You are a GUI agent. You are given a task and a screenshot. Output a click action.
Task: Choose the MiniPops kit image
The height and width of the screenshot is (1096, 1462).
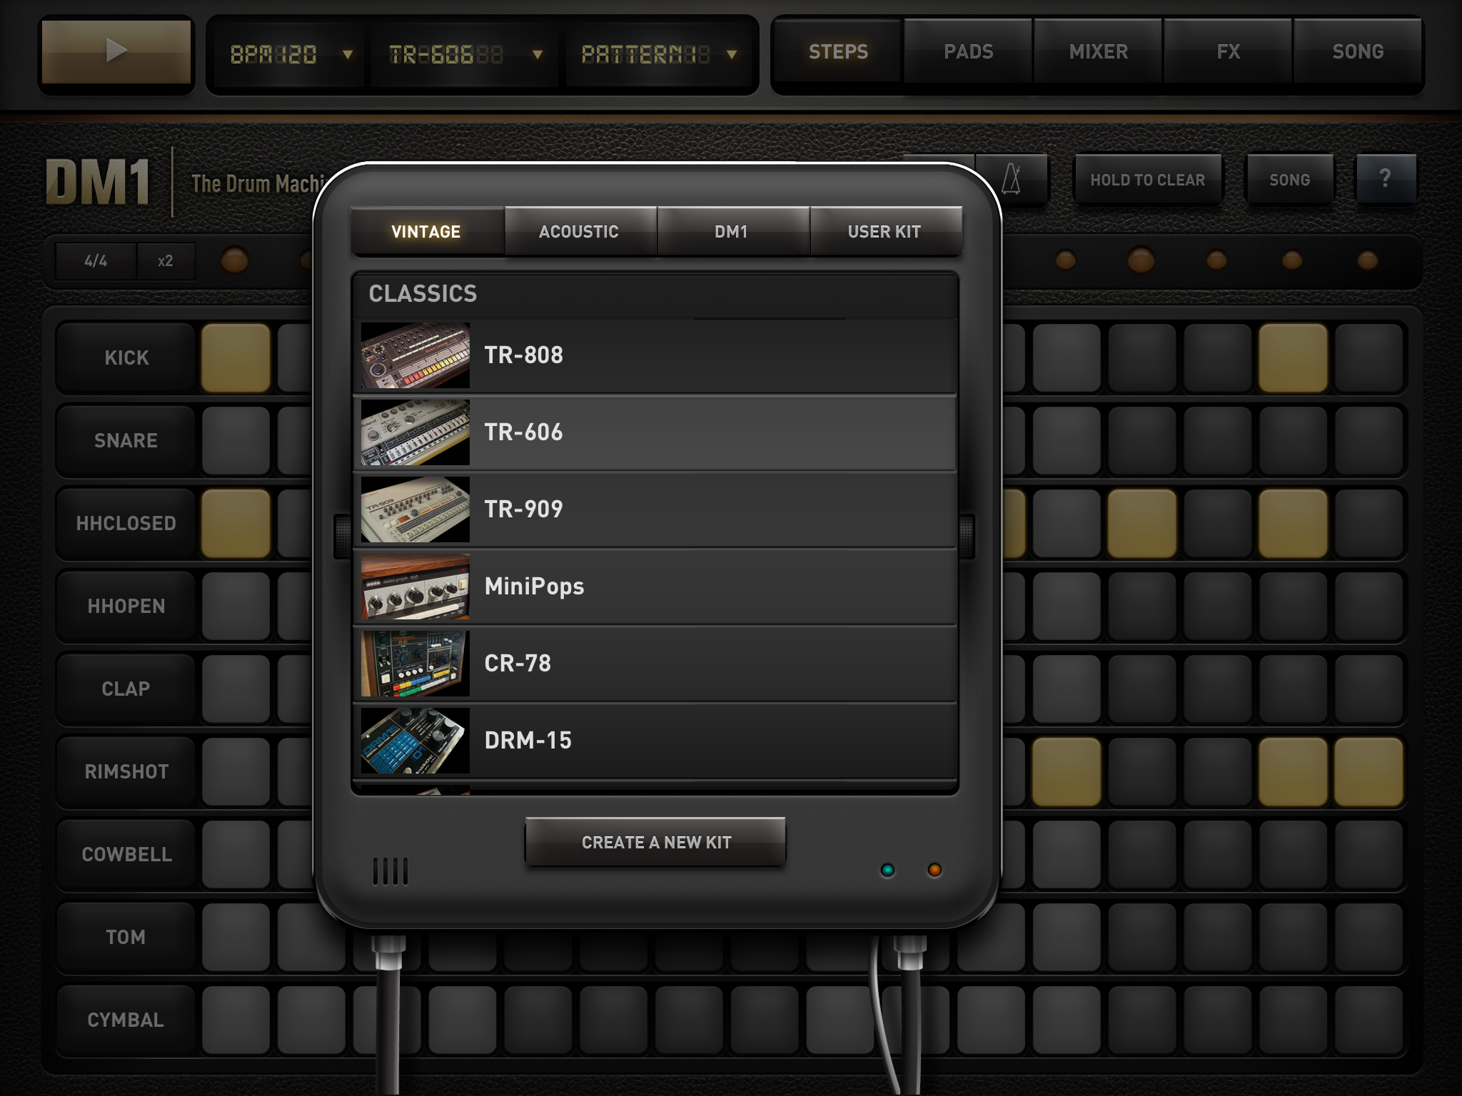point(415,586)
